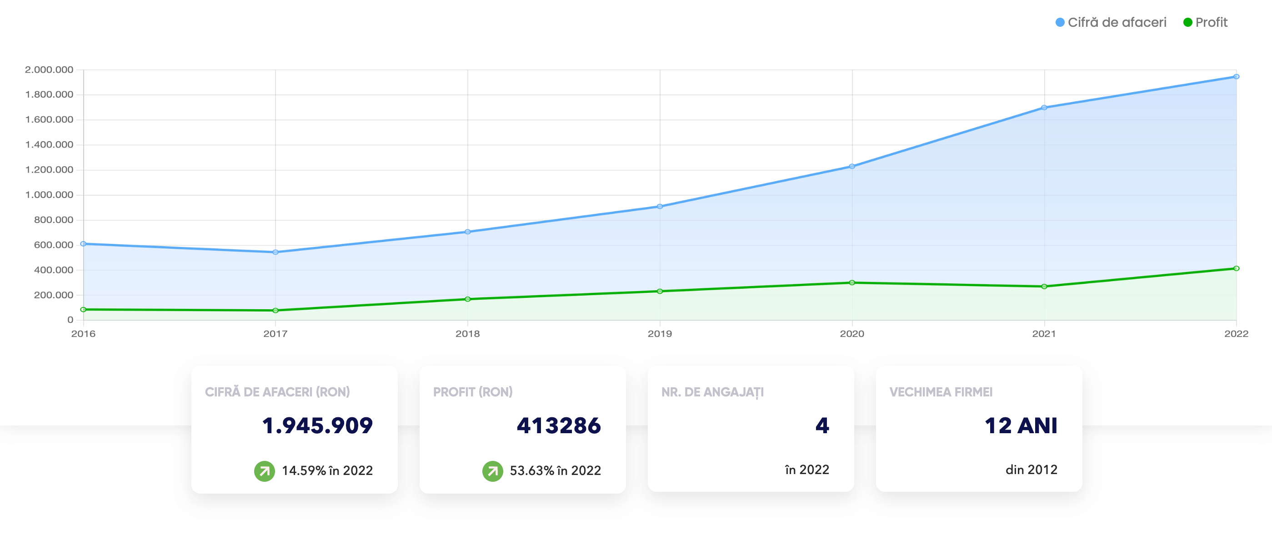Image resolution: width=1272 pixels, height=534 pixels.
Task: Click the green legend dot for Profit
Action: [x=1187, y=23]
